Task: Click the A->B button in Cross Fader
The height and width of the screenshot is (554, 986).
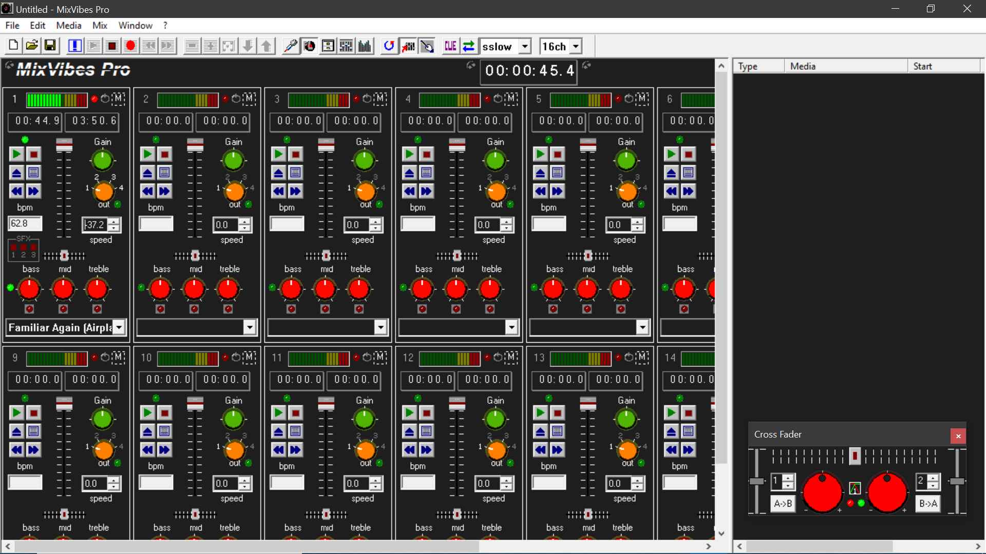Action: 783,504
